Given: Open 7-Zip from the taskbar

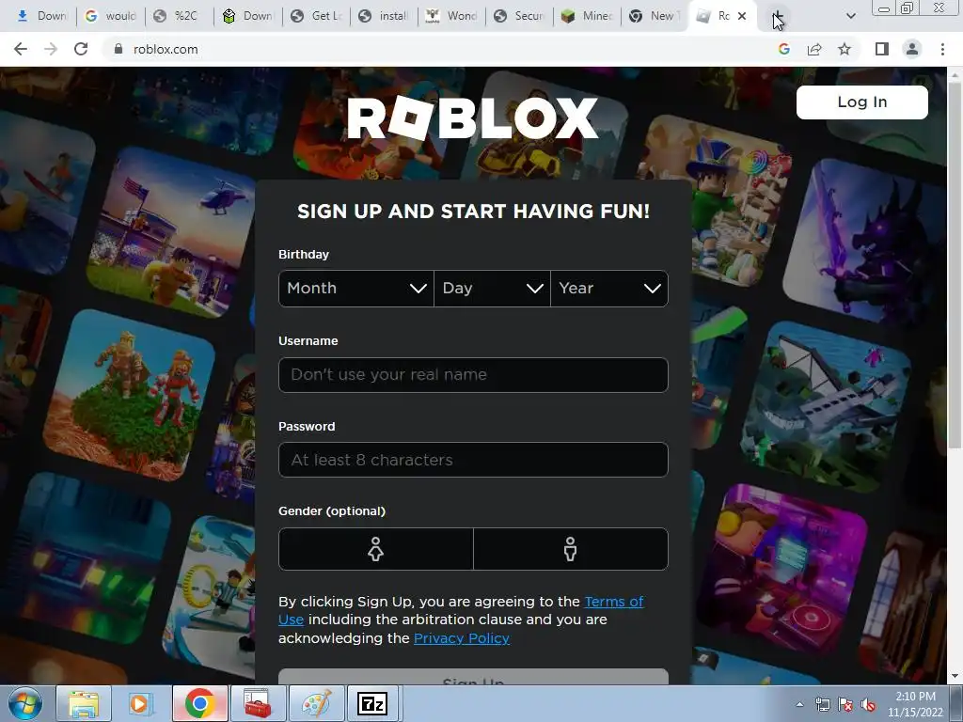Looking at the screenshot, I should tap(372, 703).
